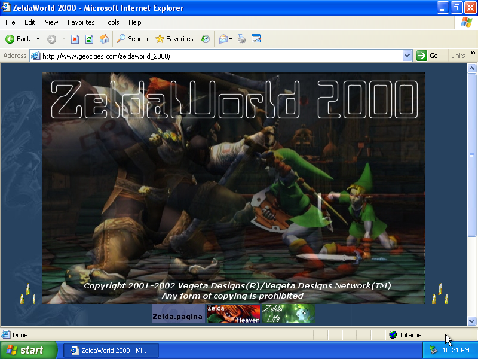Open the Zelda Heaven banner link
478x359 pixels.
point(234,314)
